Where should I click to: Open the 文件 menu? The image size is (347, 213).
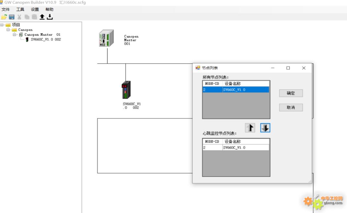click(x=6, y=9)
